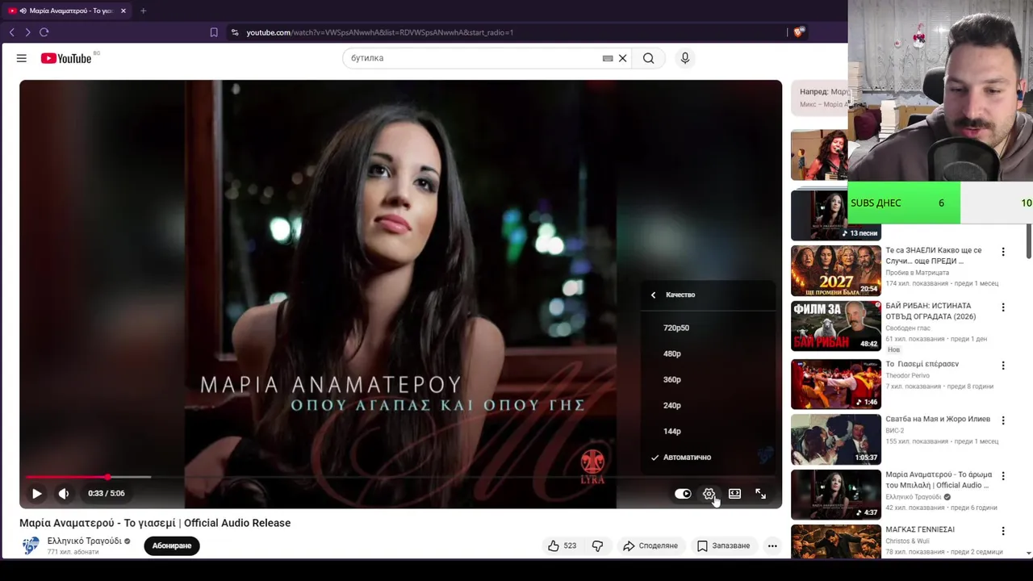Viewport: 1033px width, 581px height.
Task: Open more actions ellipsis under video
Action: coord(772,545)
